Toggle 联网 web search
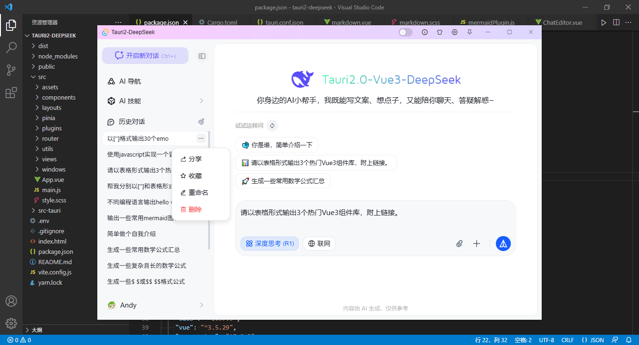Viewport: 639px width, 345px height. (x=319, y=244)
